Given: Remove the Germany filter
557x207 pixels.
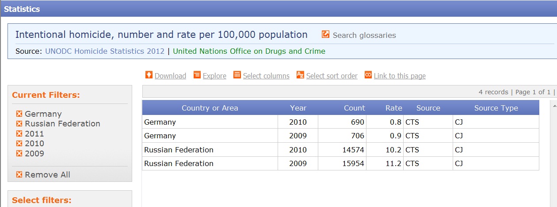Looking at the screenshot, I should click(19, 114).
